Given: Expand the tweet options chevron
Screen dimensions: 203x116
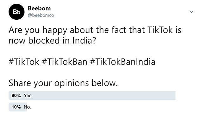Looking at the screenshot, I should point(191,12).
